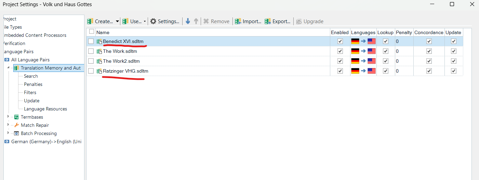This screenshot has width=479, height=180.
Task: Open Filters in settings tree
Action: point(30,92)
